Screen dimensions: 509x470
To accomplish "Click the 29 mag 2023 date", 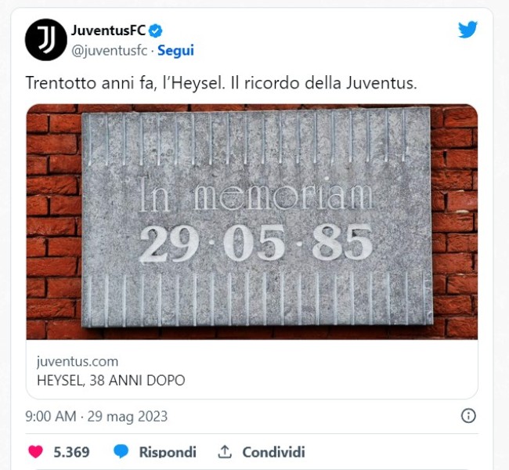I will (x=128, y=417).
